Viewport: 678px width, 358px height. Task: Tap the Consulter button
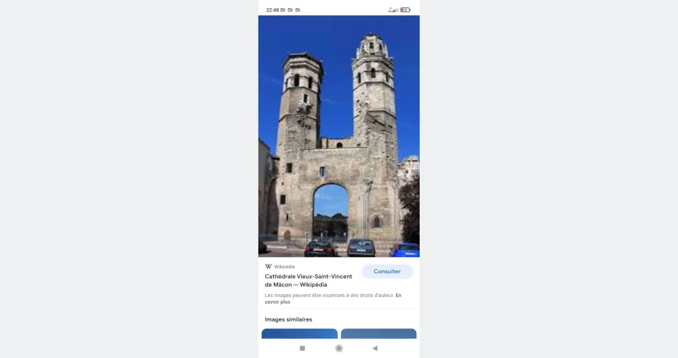[387, 271]
